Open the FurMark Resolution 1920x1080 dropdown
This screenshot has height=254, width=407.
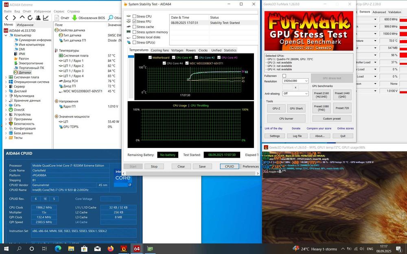(295, 81)
